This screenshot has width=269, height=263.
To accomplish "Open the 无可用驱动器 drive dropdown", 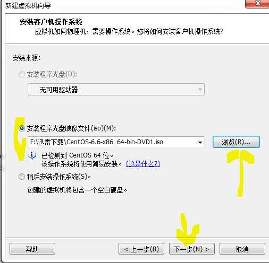I will (x=116, y=90).
